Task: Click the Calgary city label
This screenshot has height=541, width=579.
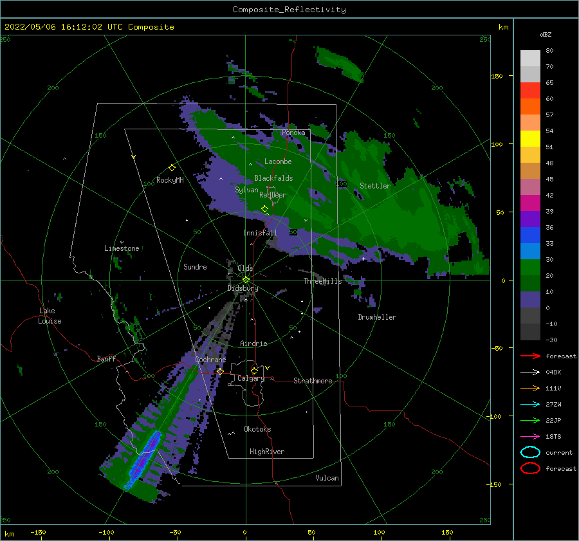Action: pos(251,378)
